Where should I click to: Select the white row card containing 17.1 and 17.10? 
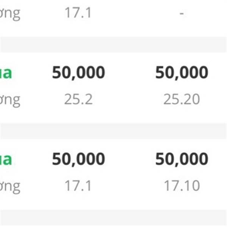(113, 174)
